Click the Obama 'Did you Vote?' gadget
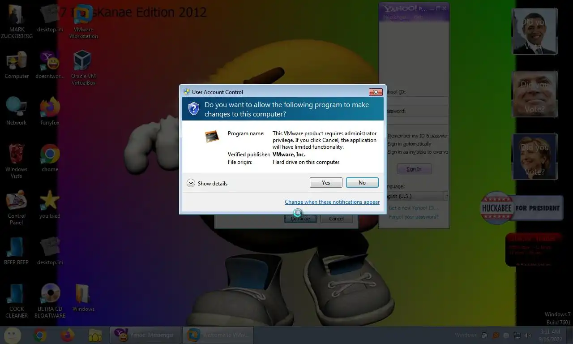 [535, 31]
